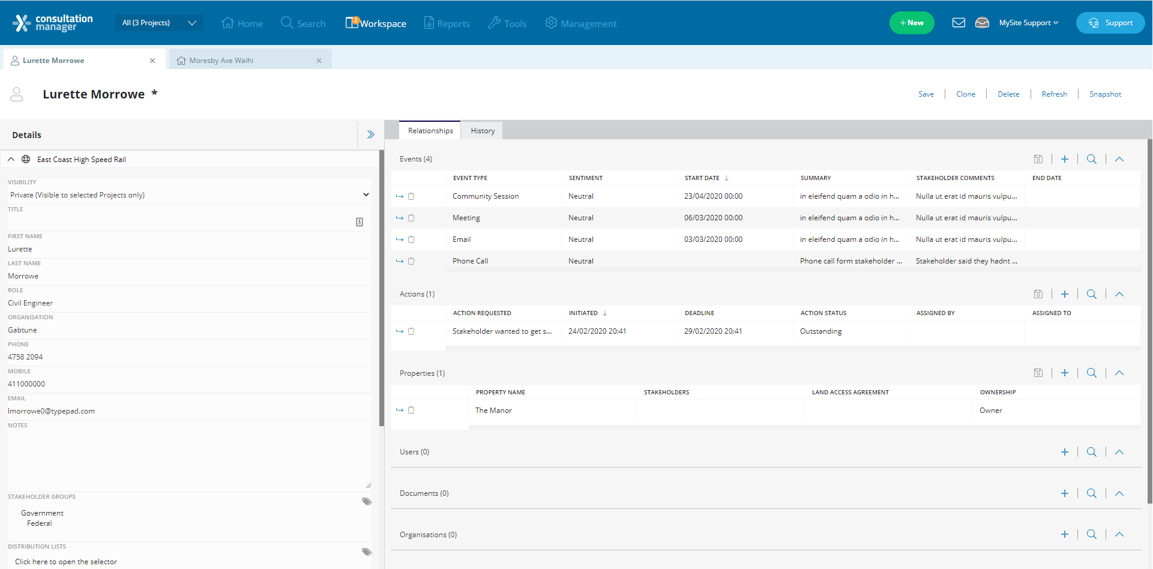Search events with the magnifier icon

[x=1092, y=159]
